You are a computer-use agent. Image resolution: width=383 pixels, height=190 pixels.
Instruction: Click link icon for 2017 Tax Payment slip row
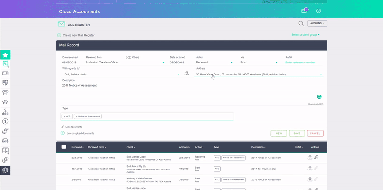(316, 169)
